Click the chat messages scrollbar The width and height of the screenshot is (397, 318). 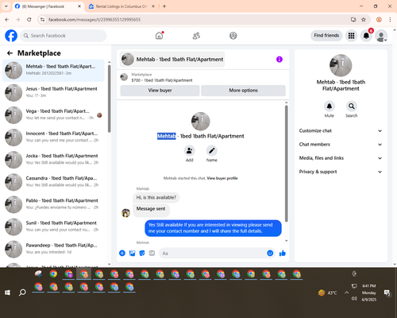pyautogui.click(x=286, y=164)
